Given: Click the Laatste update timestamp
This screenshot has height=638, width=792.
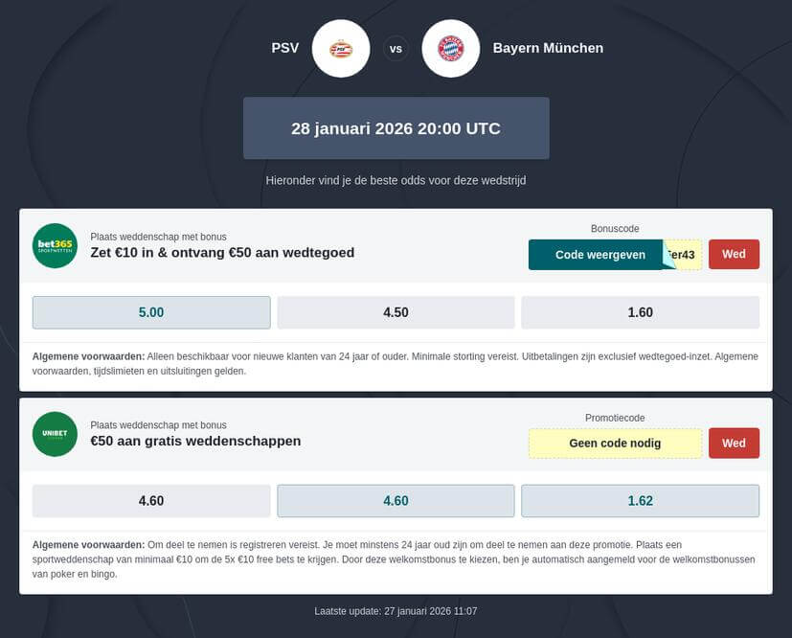Looking at the screenshot, I should pos(396,609).
